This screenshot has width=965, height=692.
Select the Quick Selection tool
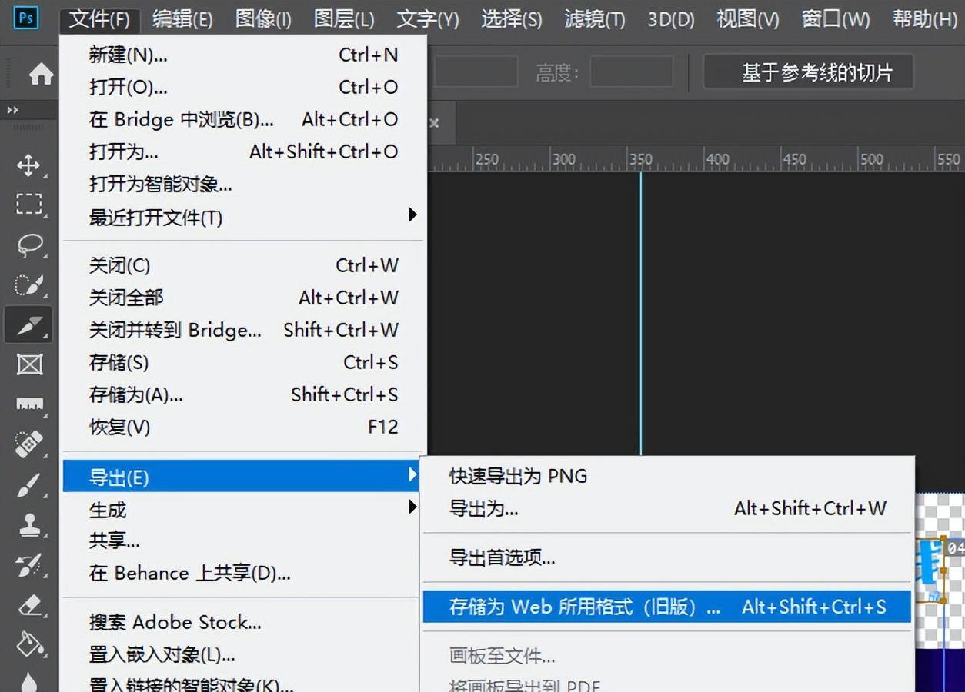pyautogui.click(x=29, y=285)
